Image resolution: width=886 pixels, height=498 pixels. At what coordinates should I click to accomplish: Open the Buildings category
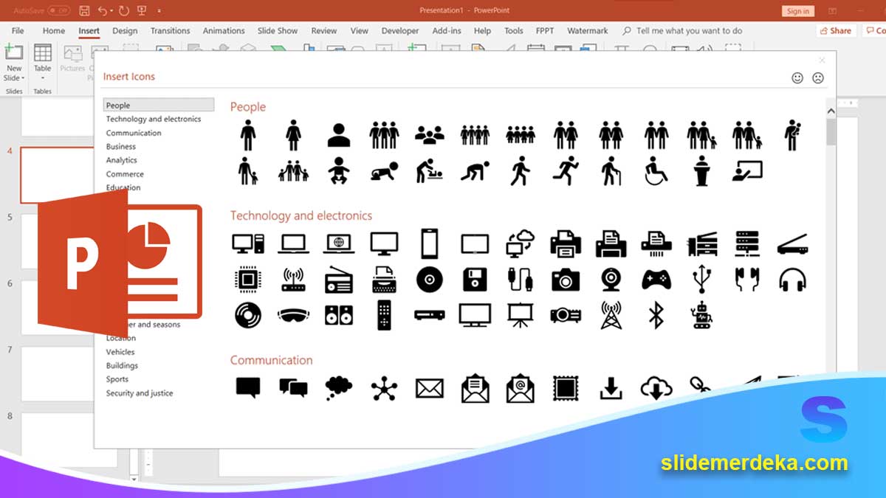tap(122, 365)
